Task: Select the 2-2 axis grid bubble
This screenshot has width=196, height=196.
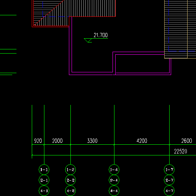Action: [x=70, y=180]
